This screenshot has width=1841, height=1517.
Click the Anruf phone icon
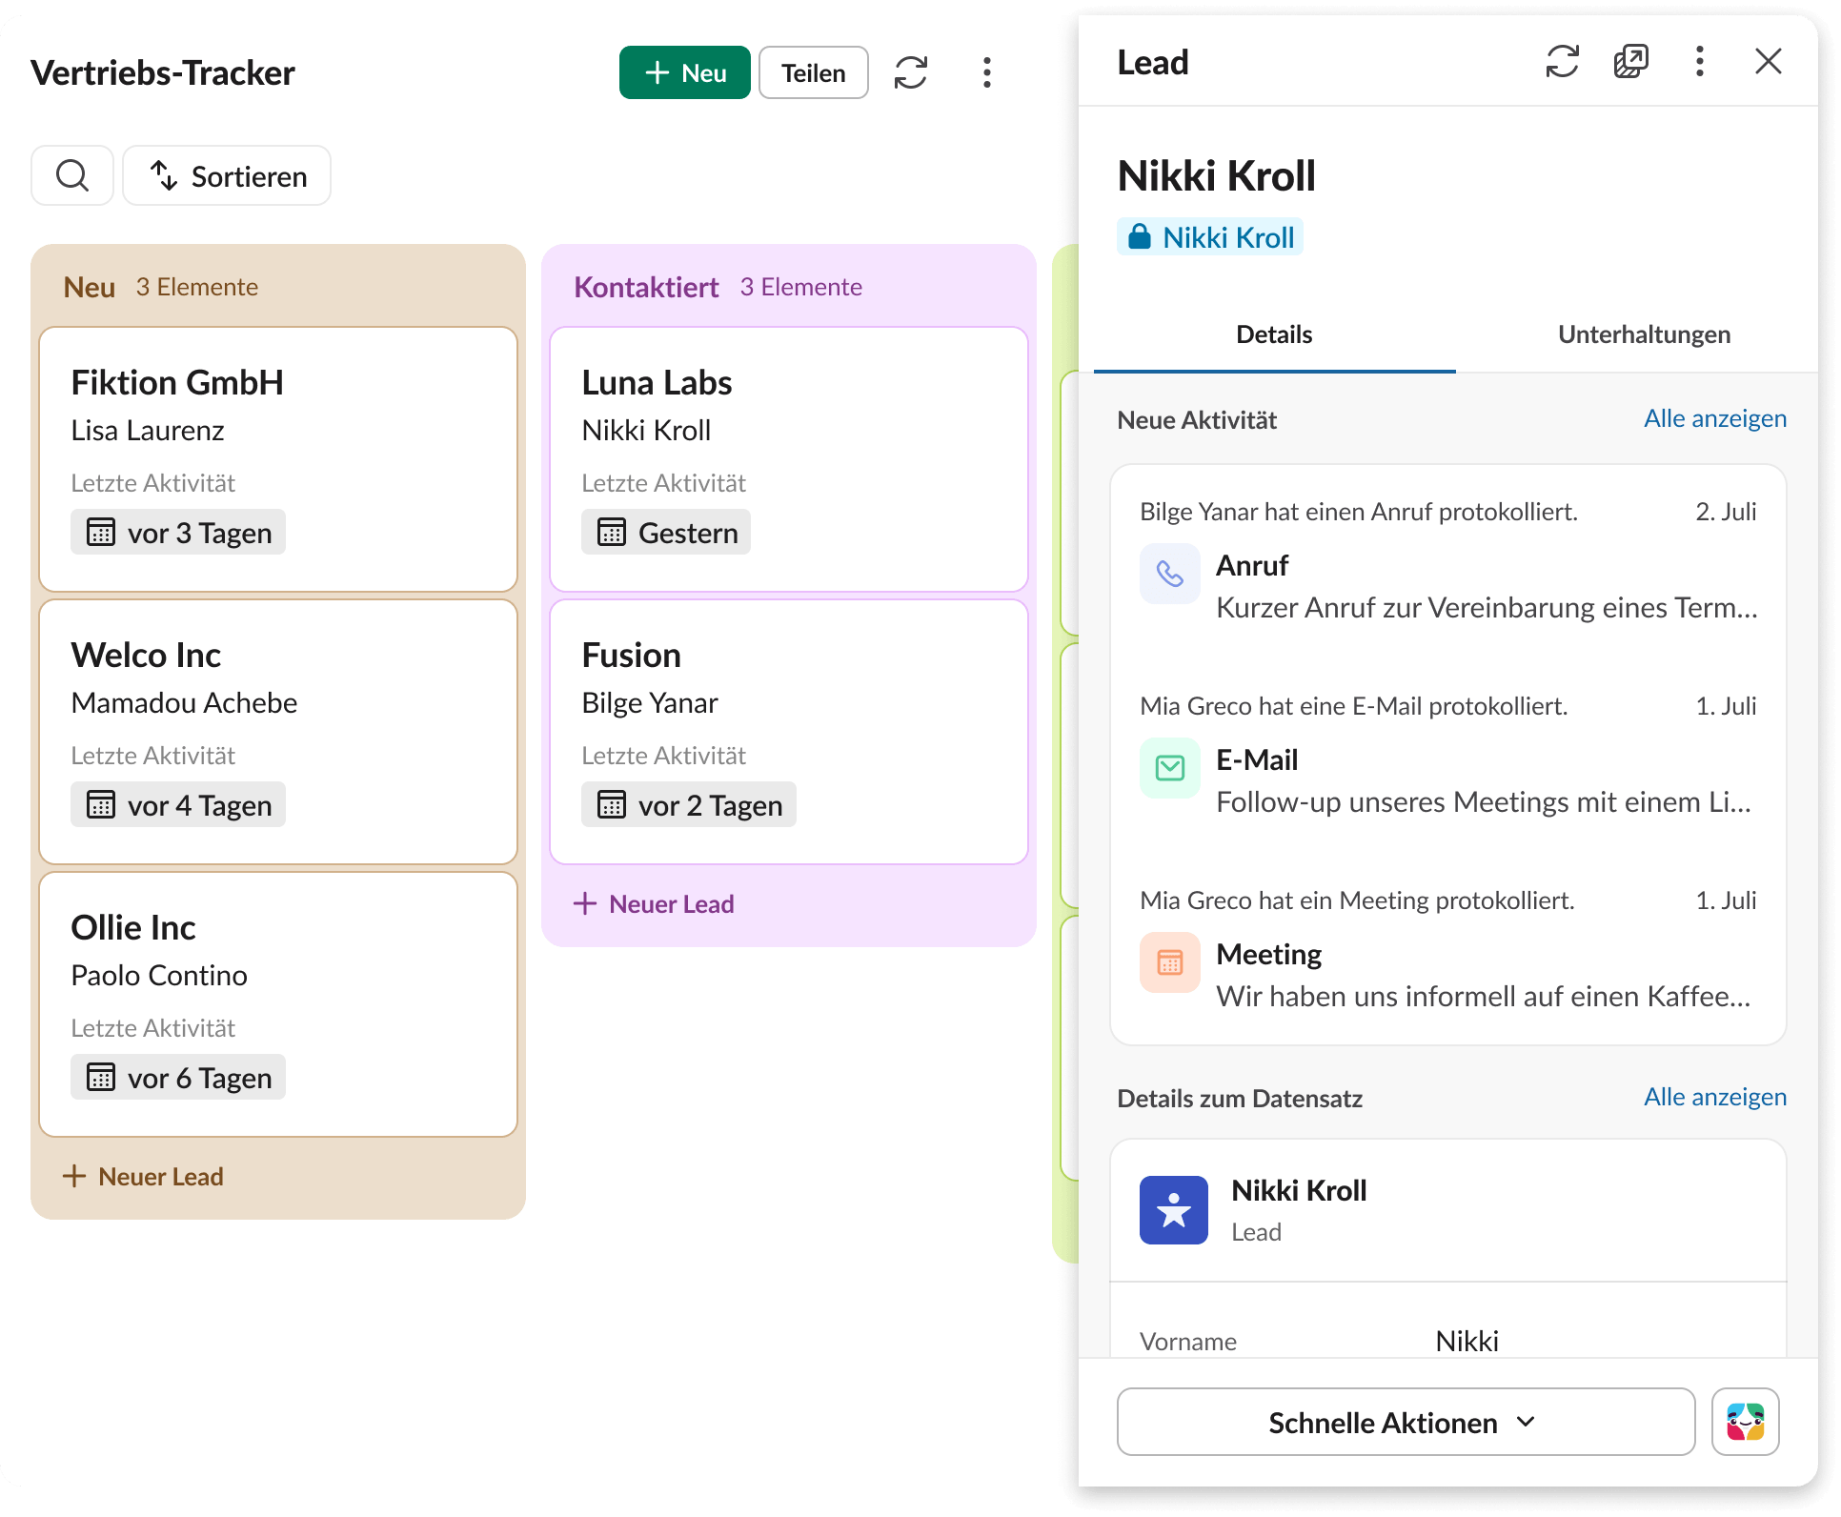[x=1169, y=574]
